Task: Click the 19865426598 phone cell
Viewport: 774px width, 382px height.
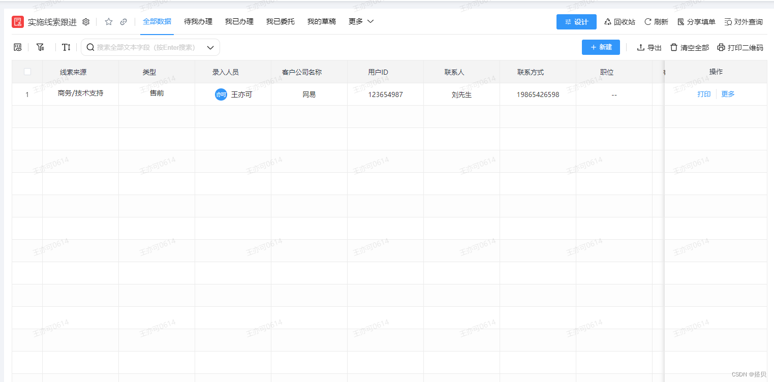Action: click(538, 94)
